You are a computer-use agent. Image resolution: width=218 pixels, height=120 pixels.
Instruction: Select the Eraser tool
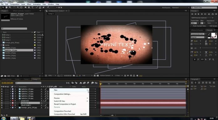click(44, 7)
